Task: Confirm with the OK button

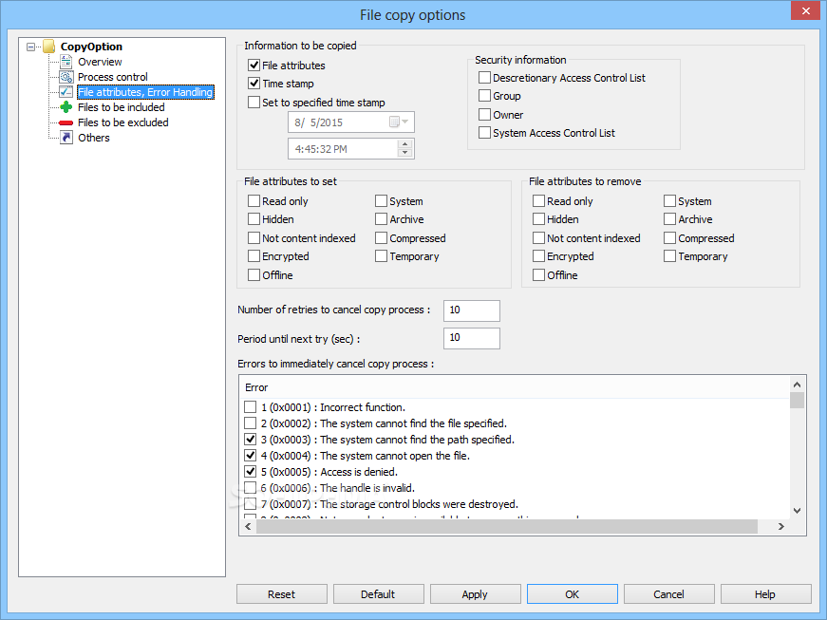Action: click(573, 594)
